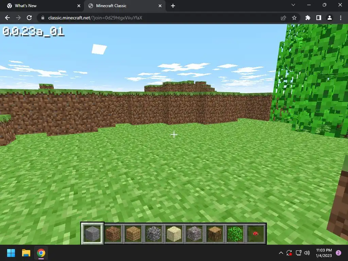This screenshot has height=261, width=348.
Task: Select the dirt block in the hotbar
Action: (x=113, y=233)
